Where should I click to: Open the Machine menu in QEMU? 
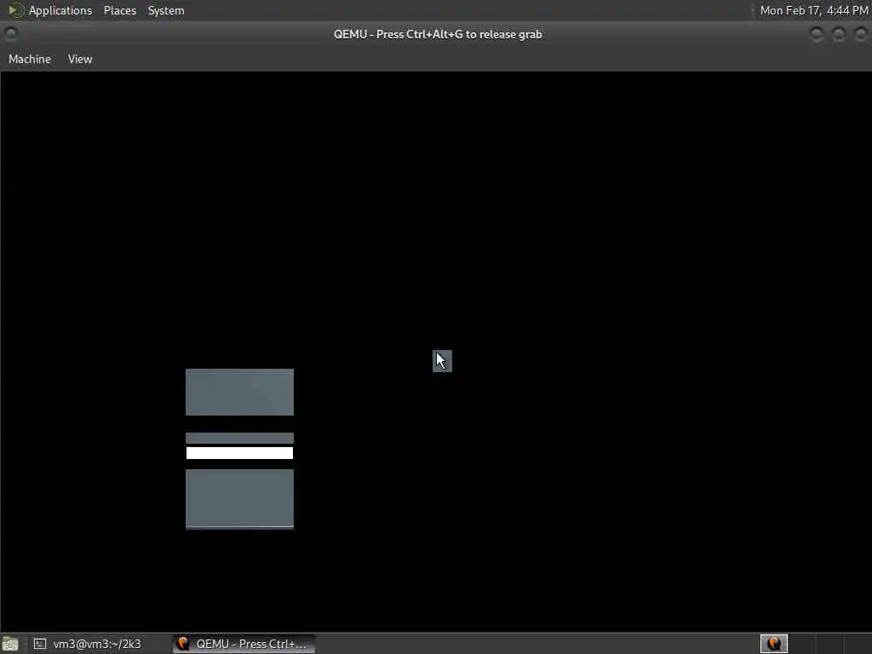[30, 59]
